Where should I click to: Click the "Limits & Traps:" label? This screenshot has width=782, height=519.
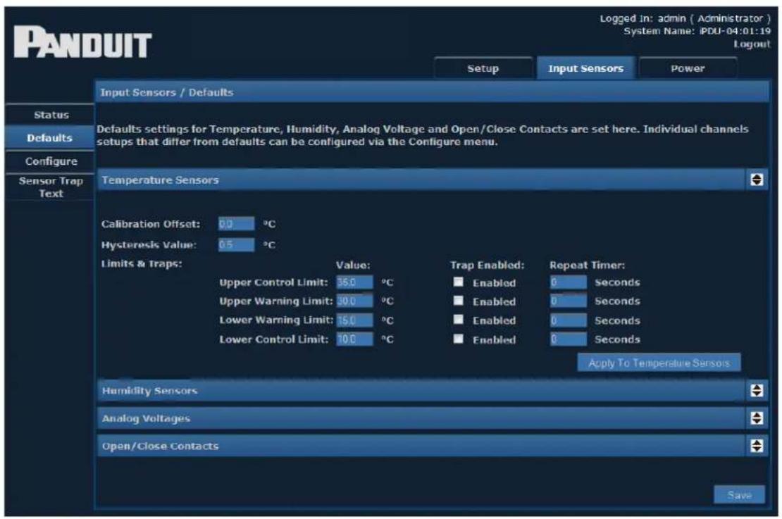point(142,264)
